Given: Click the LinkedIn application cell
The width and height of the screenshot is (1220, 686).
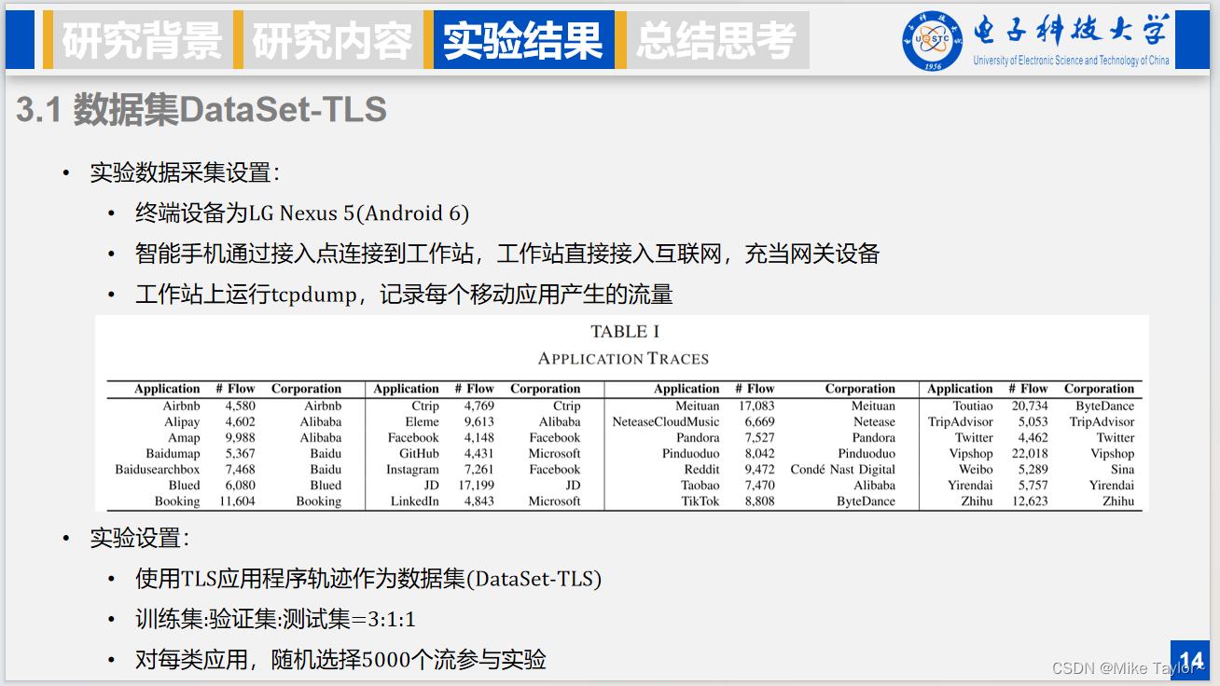Looking at the screenshot, I should click(x=415, y=501).
